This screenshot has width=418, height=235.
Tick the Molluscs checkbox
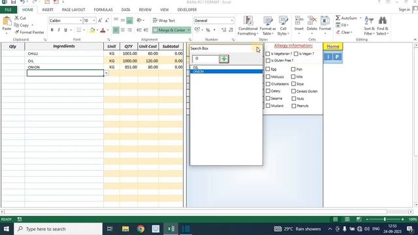[268, 76]
